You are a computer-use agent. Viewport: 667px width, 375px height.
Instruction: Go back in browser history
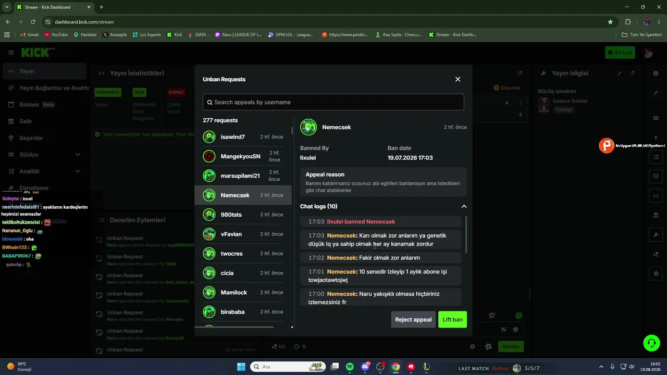pos(8,22)
